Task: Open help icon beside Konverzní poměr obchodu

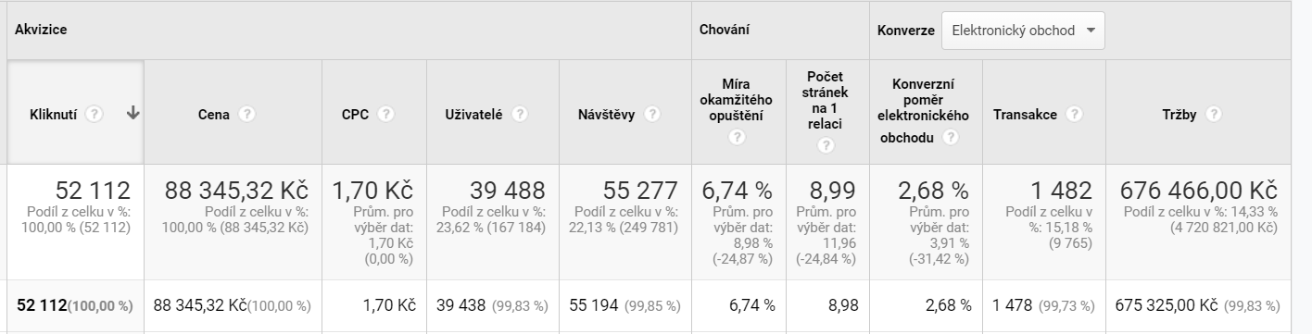Action: (x=950, y=137)
